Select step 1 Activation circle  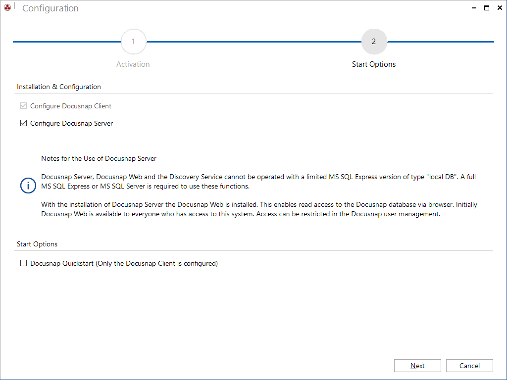click(133, 42)
